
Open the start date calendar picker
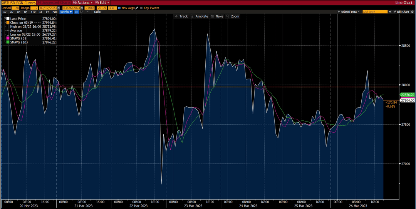[x=59, y=8]
